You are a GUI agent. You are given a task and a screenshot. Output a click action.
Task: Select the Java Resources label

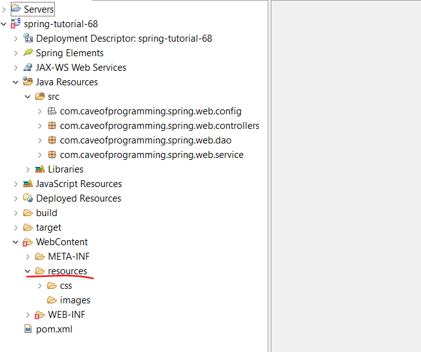pyautogui.click(x=67, y=82)
